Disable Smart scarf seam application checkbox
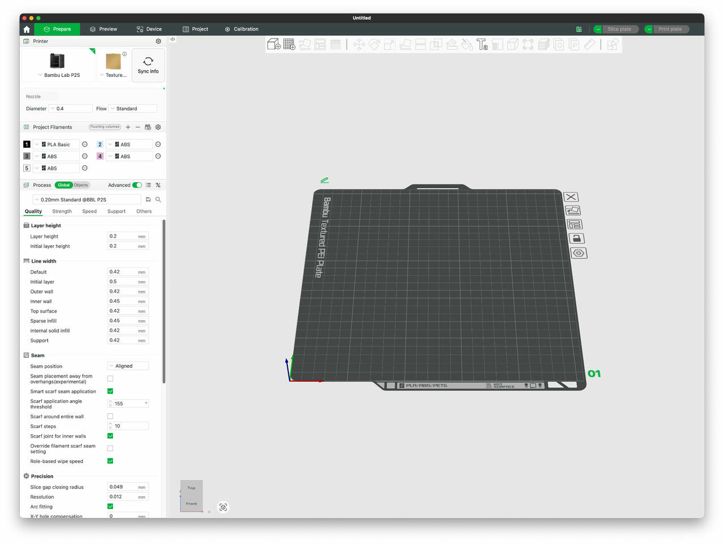Viewport: 724px width, 544px height. [110, 391]
